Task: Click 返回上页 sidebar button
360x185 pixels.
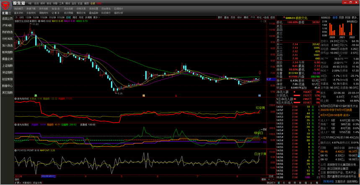Action: pos(8,18)
